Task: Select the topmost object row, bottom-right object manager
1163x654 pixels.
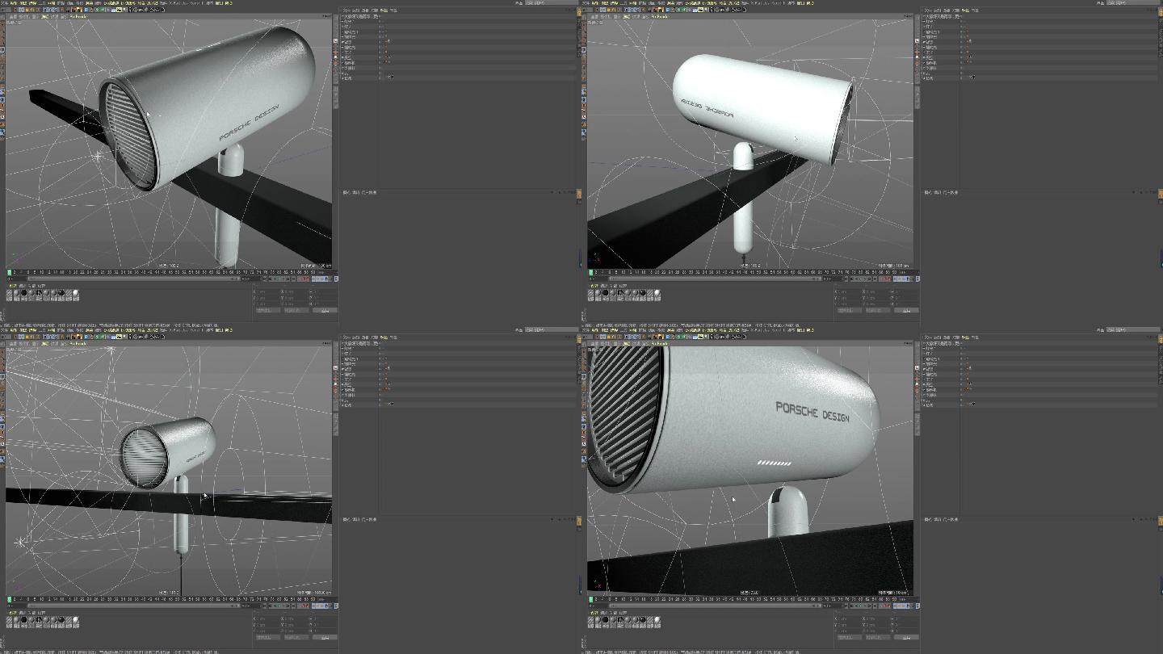Action: click(1040, 342)
